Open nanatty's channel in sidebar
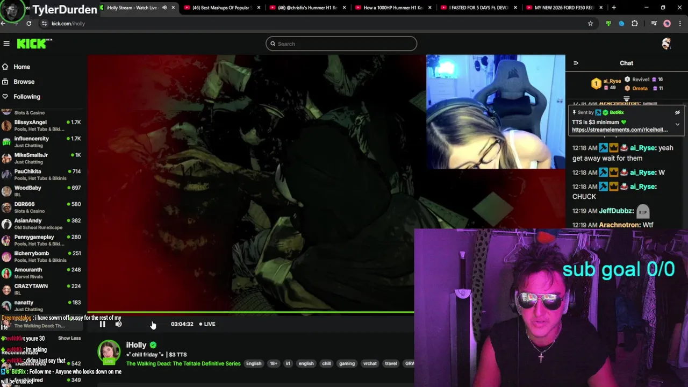 [x=41, y=306]
